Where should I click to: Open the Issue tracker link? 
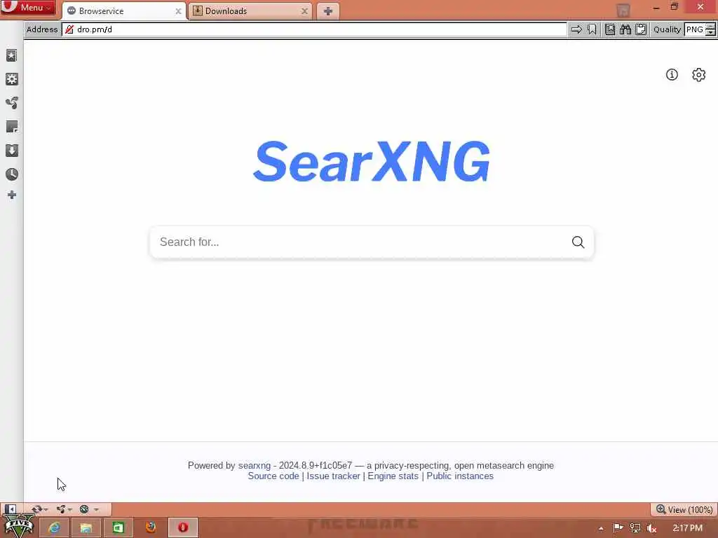click(x=333, y=476)
